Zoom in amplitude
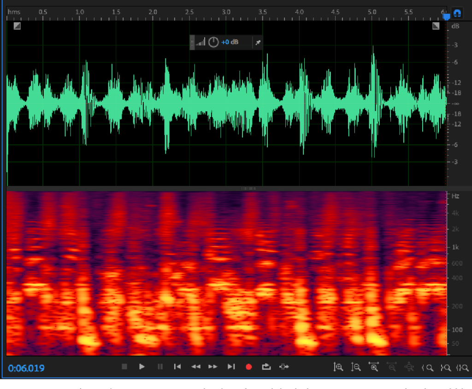Viewport: 472px width, 389px height. pos(338,367)
